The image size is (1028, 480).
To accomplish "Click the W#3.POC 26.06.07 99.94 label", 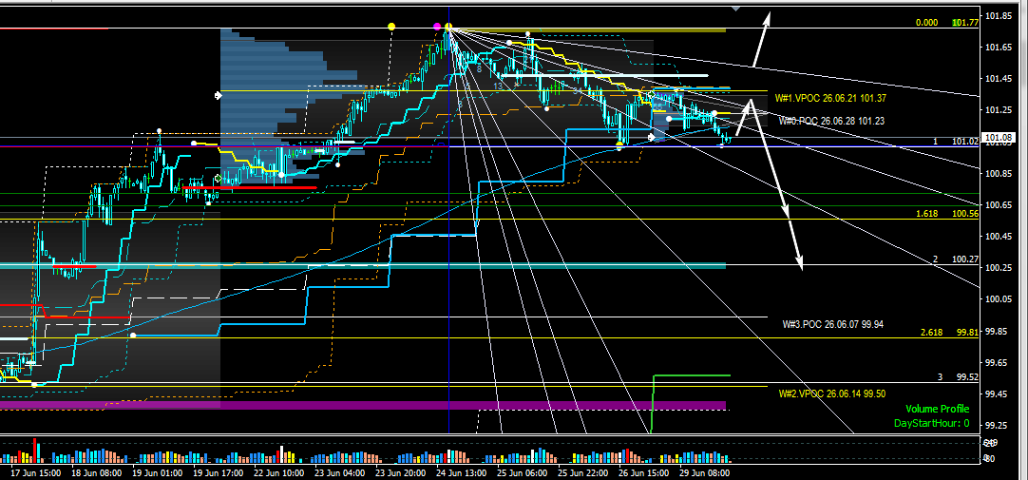I will 833,324.
